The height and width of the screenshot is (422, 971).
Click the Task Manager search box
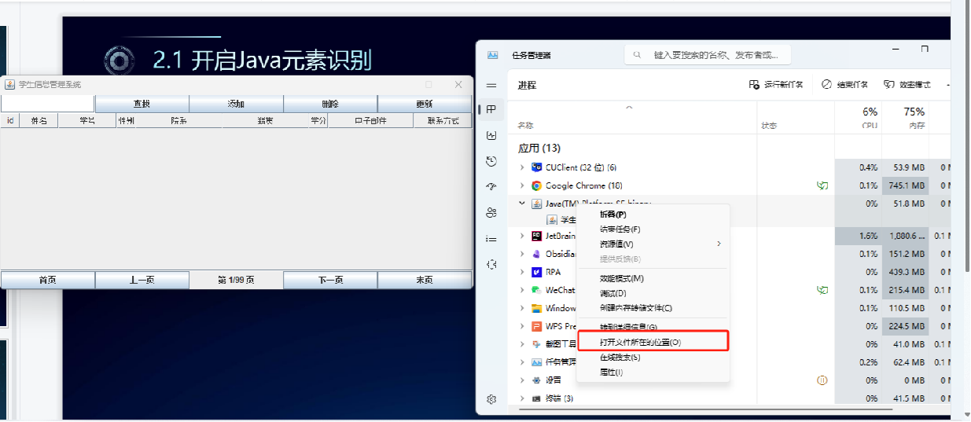pyautogui.click(x=708, y=55)
